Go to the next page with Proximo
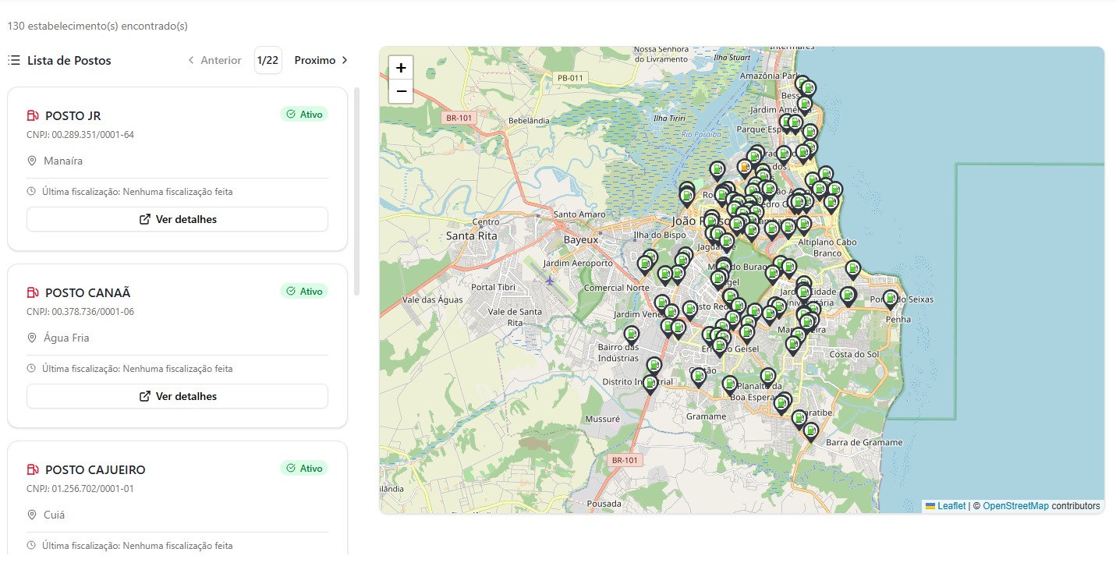The height and width of the screenshot is (570, 1116). pyautogui.click(x=321, y=60)
